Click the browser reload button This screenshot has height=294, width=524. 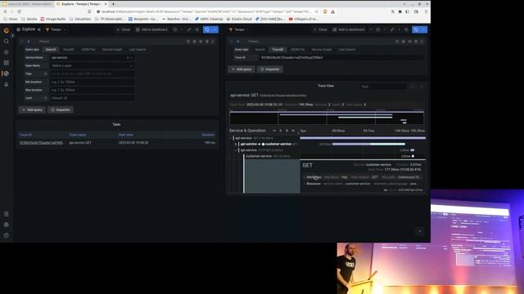[20, 11]
